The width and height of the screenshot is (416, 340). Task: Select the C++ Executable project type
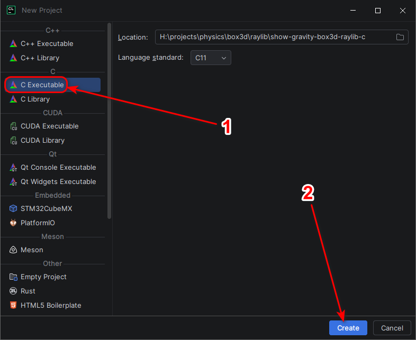coord(52,44)
